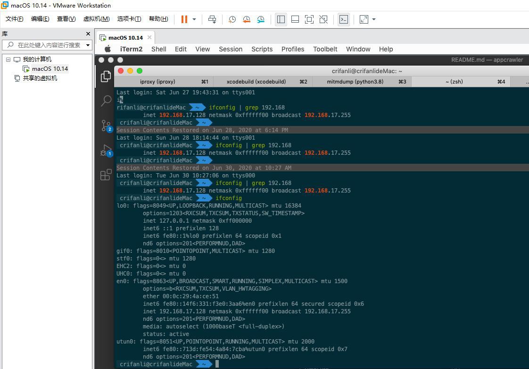Select macOS 10.14 in the library tree

(50, 69)
